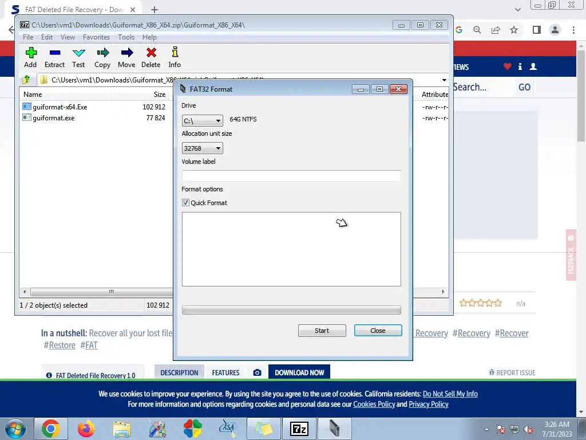Sort 7-Zip list by Attributes column
This screenshot has width=586, height=440.
(435, 95)
